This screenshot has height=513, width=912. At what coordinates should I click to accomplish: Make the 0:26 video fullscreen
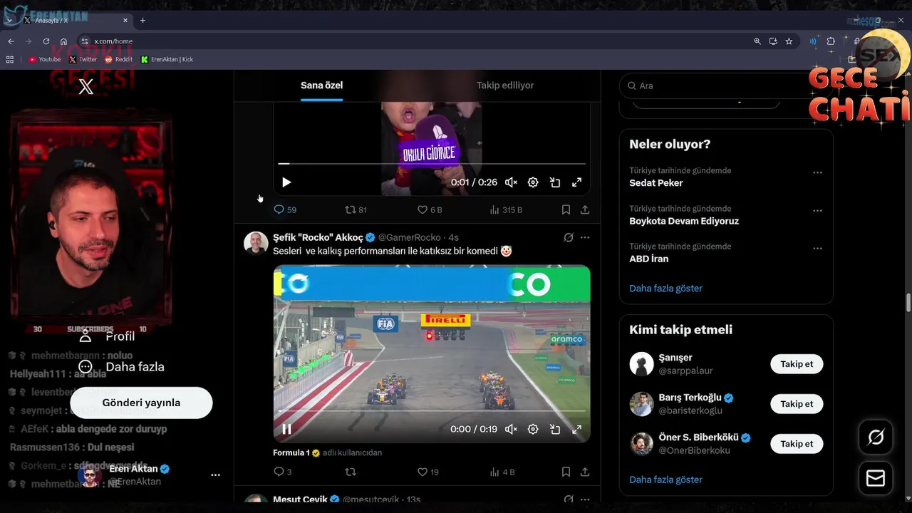pos(577,182)
